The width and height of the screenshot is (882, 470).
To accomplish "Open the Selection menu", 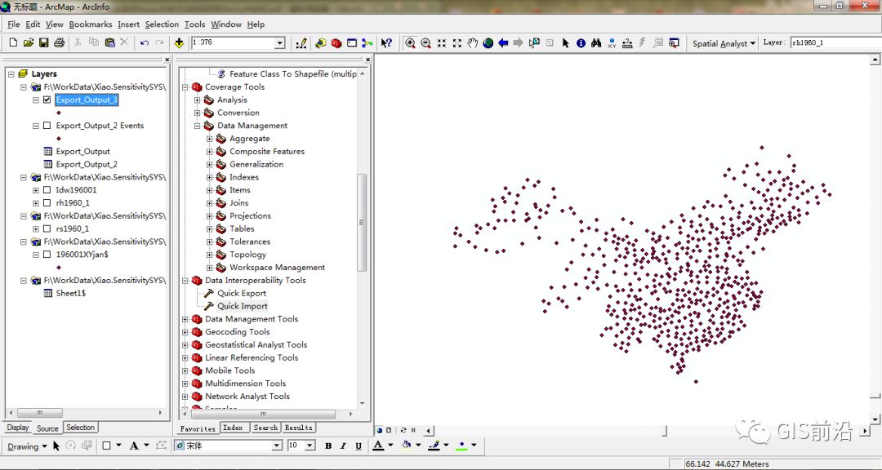I will point(163,24).
